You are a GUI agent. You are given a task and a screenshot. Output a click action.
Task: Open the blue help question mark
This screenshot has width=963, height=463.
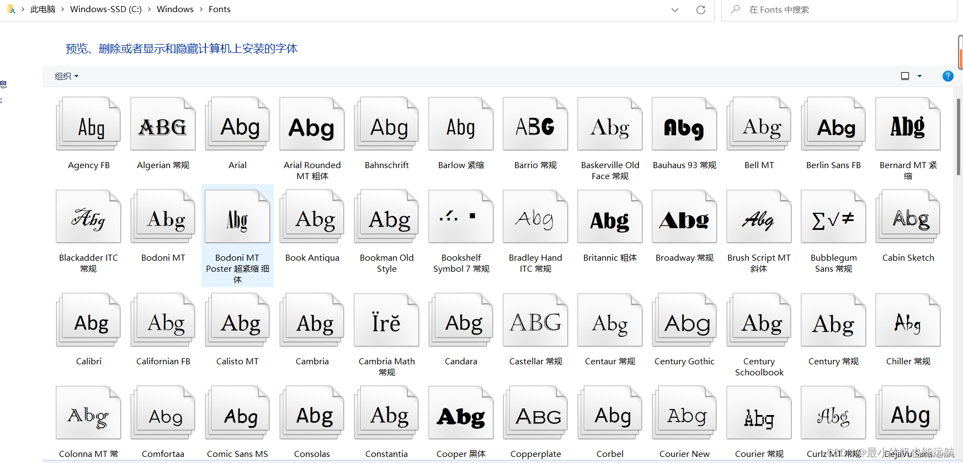click(x=948, y=76)
